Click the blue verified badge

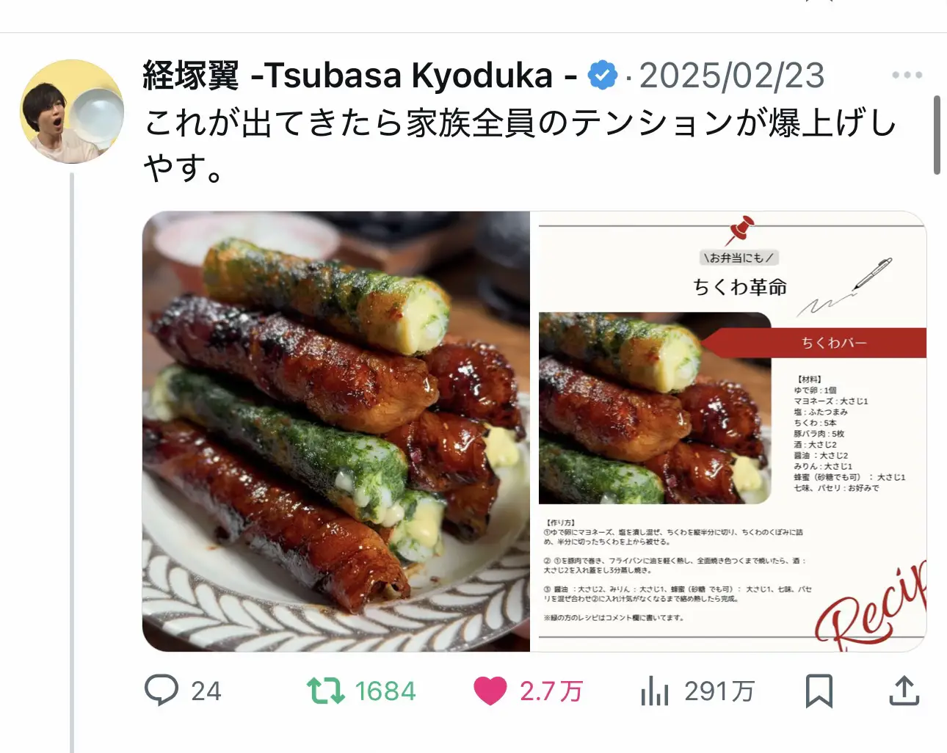[603, 76]
